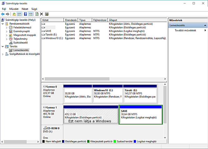Select Lemezkezelés in the tree

point(21,50)
